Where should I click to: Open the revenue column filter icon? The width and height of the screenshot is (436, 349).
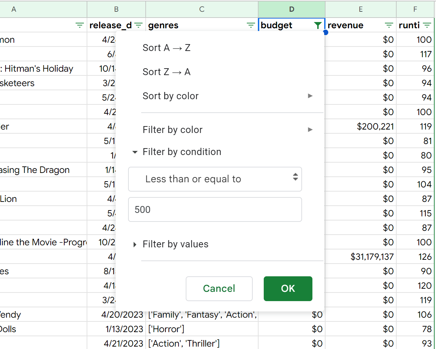(x=389, y=25)
